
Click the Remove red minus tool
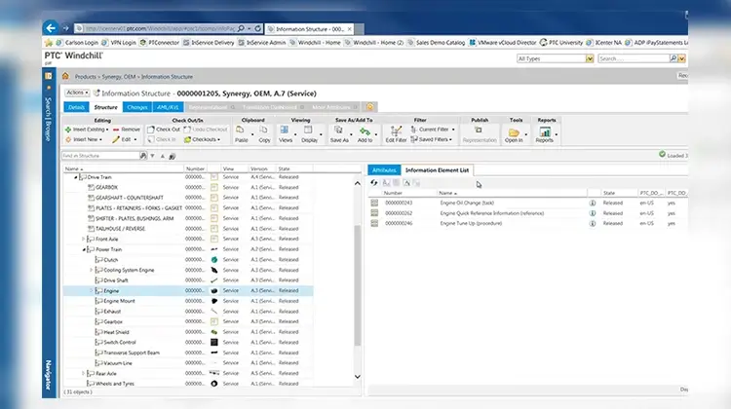pos(127,130)
